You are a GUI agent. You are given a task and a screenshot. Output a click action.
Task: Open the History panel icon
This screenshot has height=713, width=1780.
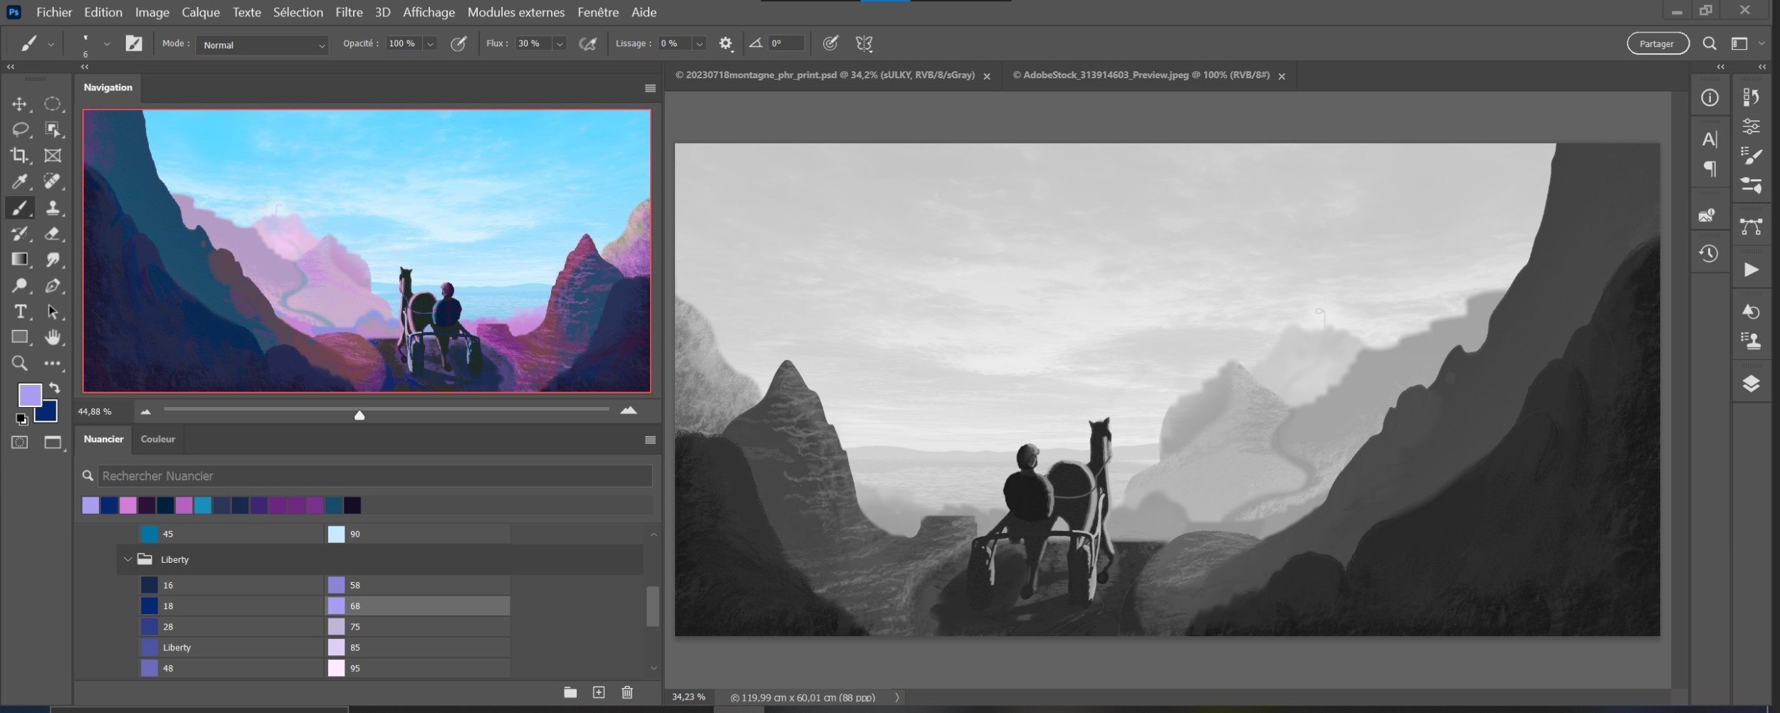[1709, 254]
